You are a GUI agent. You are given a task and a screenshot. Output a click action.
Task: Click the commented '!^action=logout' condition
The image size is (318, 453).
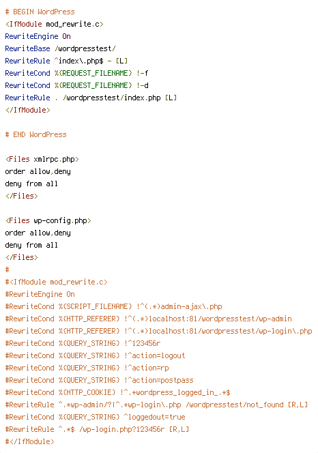95,355
